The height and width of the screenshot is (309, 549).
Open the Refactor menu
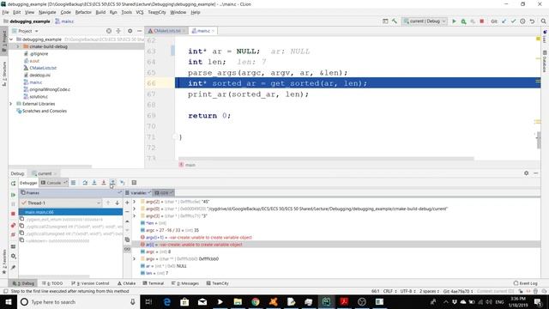83,12
